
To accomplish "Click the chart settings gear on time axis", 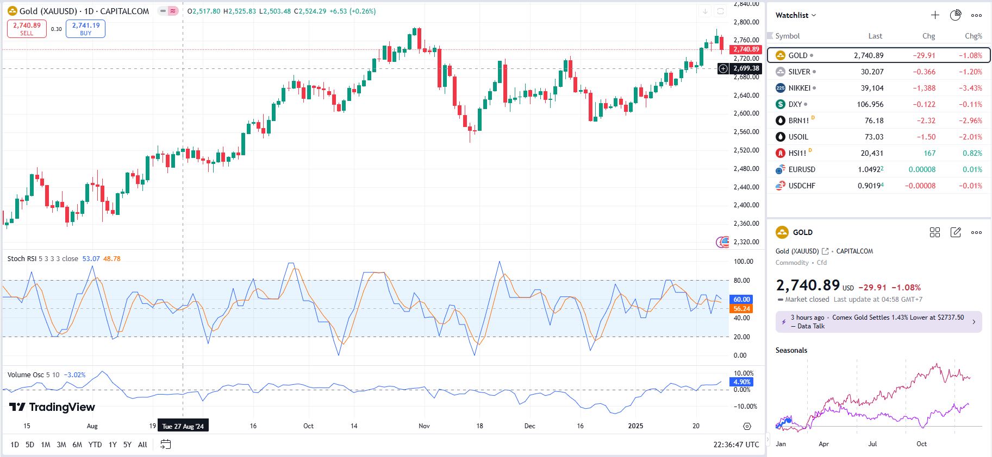I will [747, 426].
